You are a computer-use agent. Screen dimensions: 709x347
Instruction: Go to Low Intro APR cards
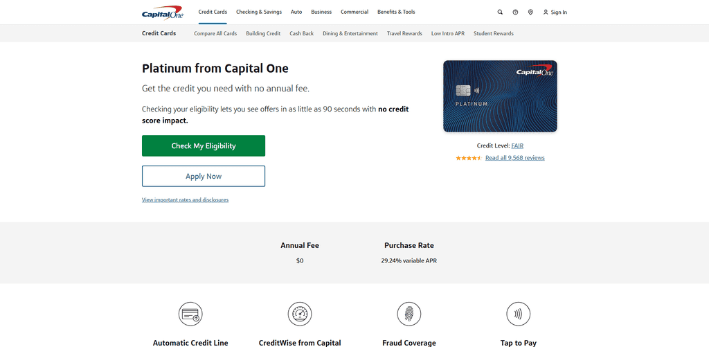coord(448,33)
